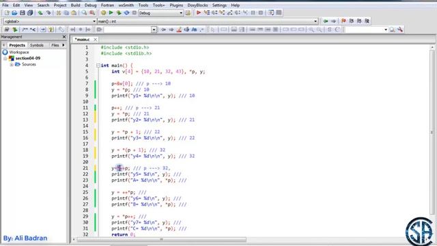The width and height of the screenshot is (437, 246).
Task: Open the Settings menu
Action: click(219, 5)
